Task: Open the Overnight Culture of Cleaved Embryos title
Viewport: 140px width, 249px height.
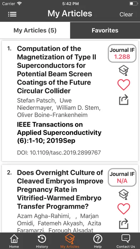Action: (x=60, y=190)
